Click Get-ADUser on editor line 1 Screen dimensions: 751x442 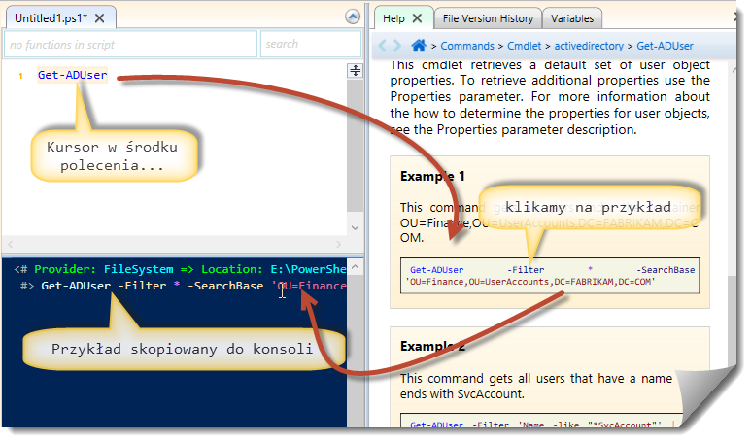tap(73, 75)
